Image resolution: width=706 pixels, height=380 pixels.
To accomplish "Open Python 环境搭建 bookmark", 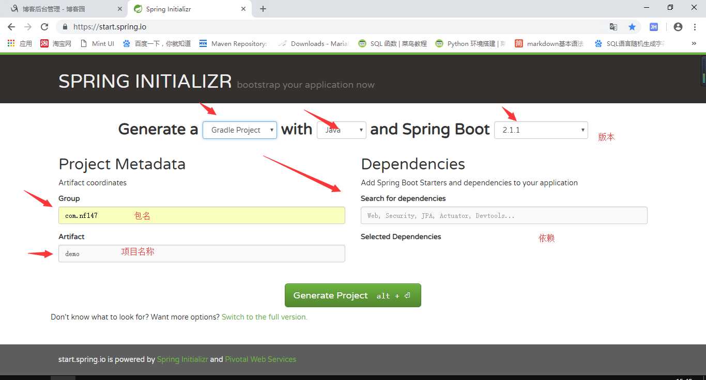I will click(470, 43).
